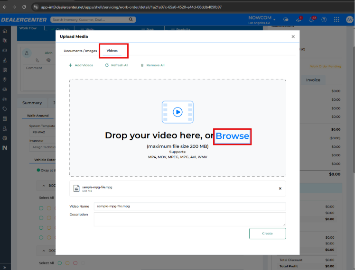
Task: Reload the page with the refresh icon
Action: tap(24, 7)
